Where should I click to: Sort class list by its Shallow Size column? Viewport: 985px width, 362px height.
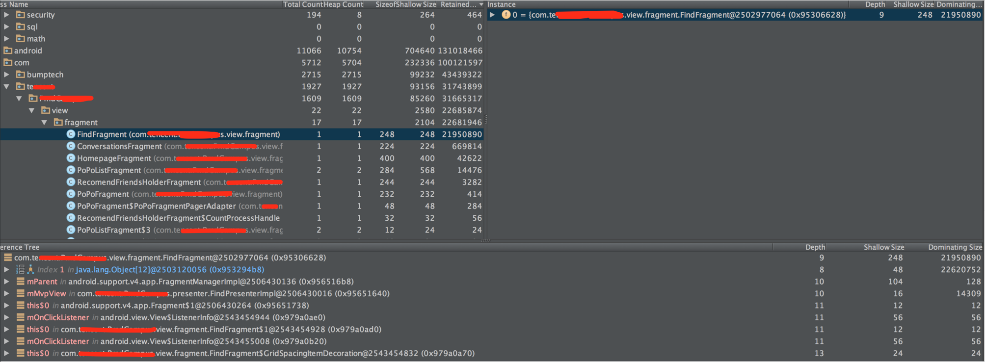point(416,4)
